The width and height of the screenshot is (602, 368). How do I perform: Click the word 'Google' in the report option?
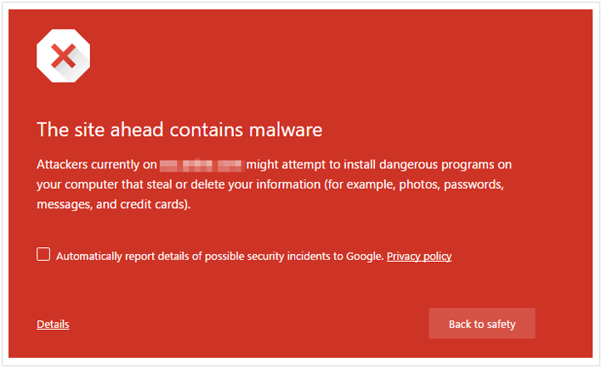(x=365, y=256)
